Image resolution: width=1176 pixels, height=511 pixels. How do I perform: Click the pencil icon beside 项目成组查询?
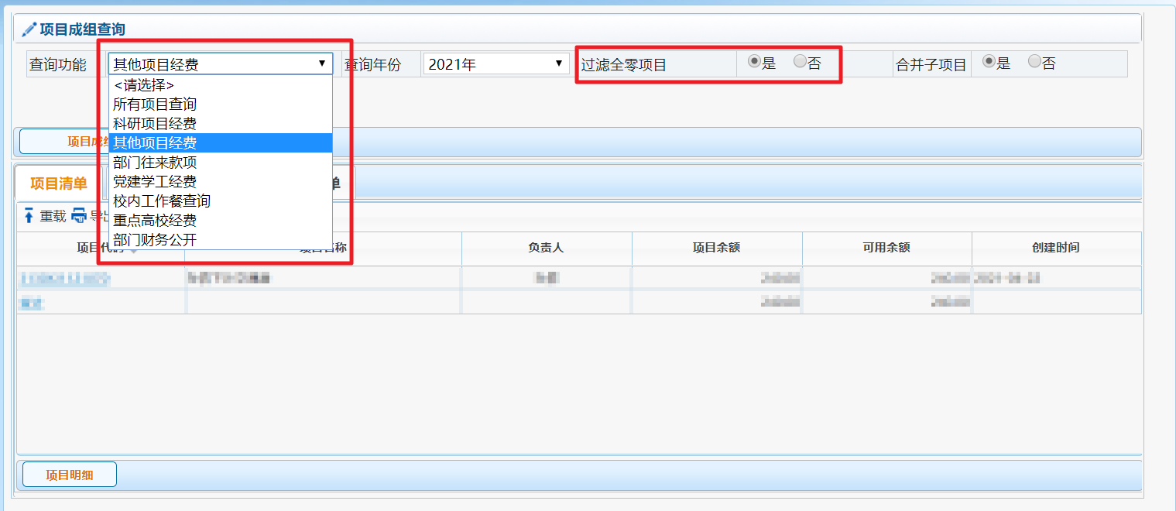[29, 29]
